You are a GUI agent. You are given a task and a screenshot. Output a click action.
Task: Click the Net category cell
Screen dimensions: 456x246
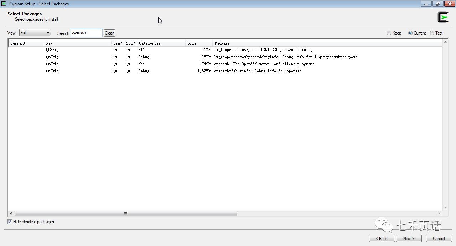(x=141, y=64)
